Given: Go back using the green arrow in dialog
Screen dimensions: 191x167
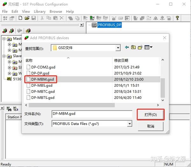Looking at the screenshot, I should (x=127, y=47).
